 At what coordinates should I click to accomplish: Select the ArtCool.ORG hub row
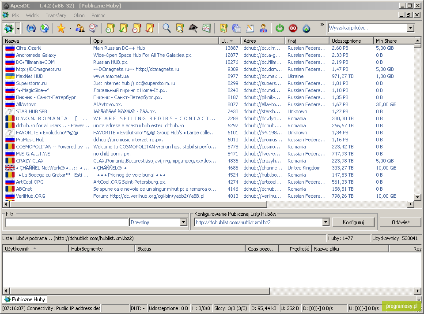208,182
